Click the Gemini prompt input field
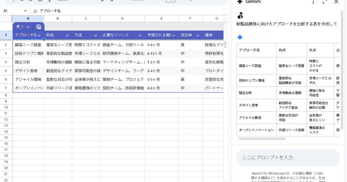Image resolution: width=347 pixels, height=182 pixels. (288, 157)
